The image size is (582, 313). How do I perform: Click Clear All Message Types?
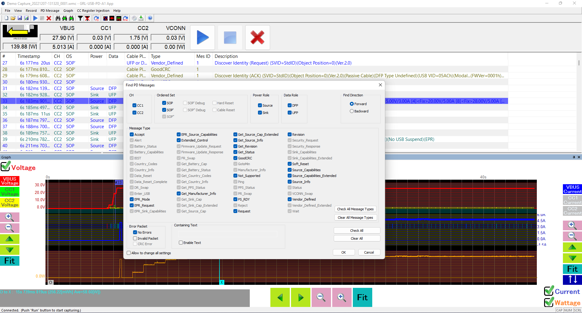[355, 217]
